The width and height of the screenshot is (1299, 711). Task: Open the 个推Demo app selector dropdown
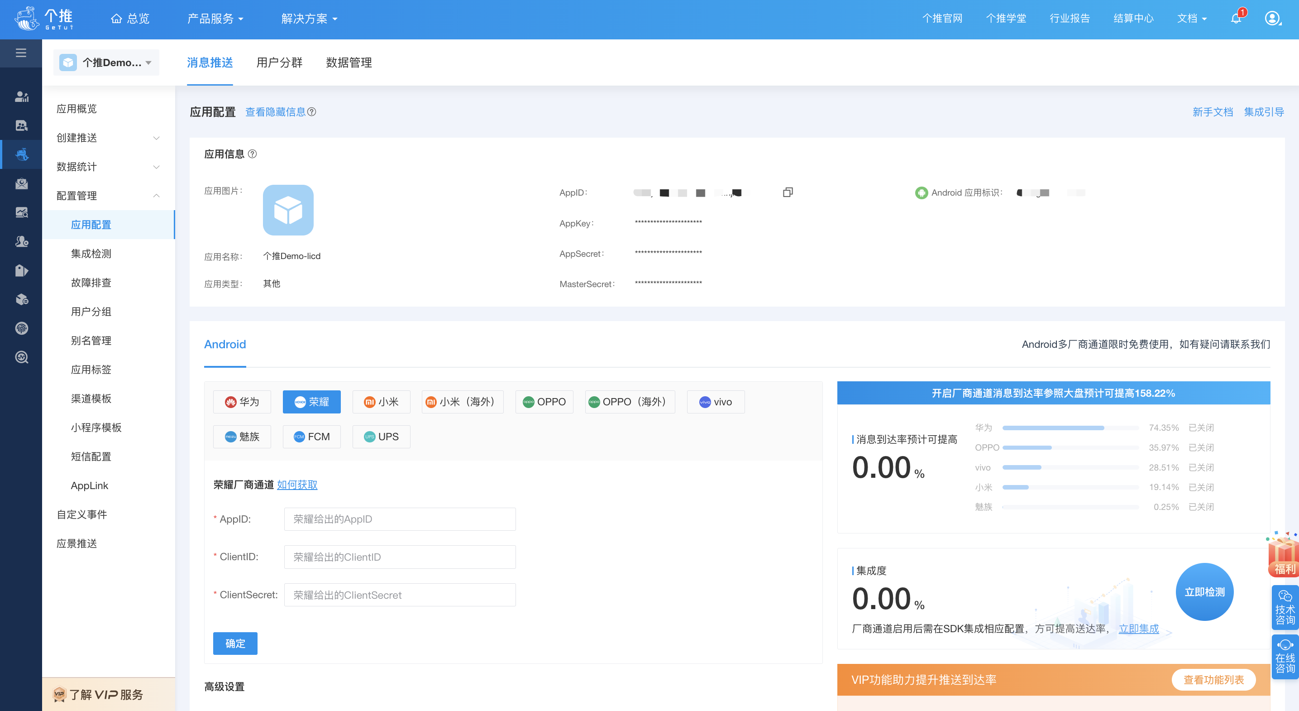click(x=106, y=62)
